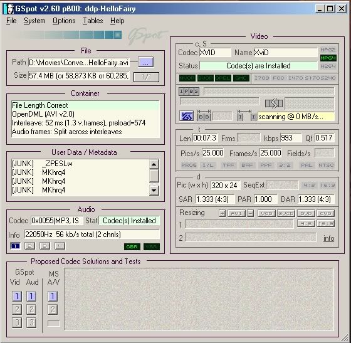Open the System menu
Image resolution: width=351 pixels, height=343 pixels.
tap(34, 21)
